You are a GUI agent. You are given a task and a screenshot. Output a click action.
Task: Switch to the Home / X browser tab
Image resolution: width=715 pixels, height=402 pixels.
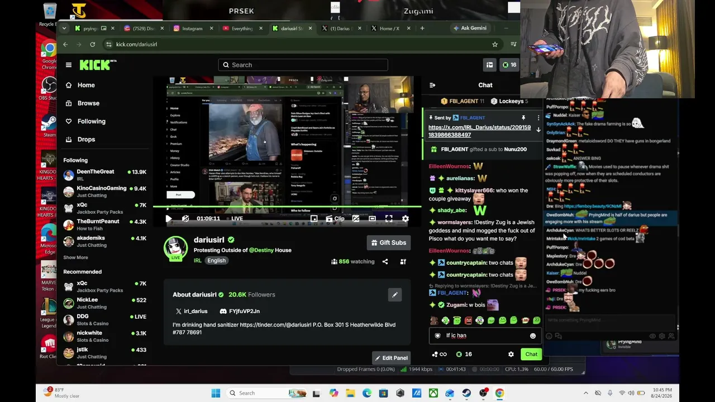389,28
